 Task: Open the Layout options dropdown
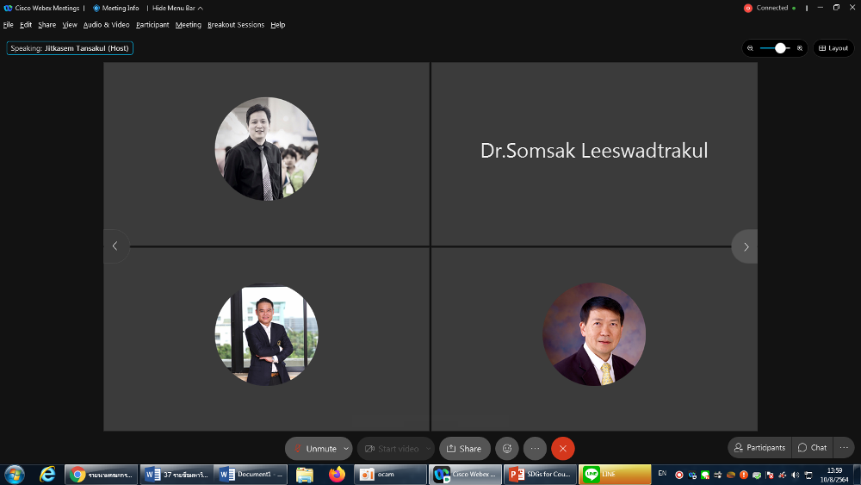[x=833, y=48]
